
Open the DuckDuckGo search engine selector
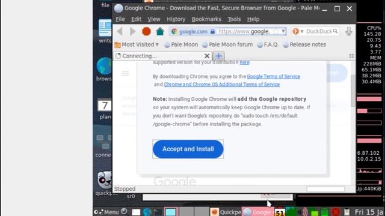[298, 31]
